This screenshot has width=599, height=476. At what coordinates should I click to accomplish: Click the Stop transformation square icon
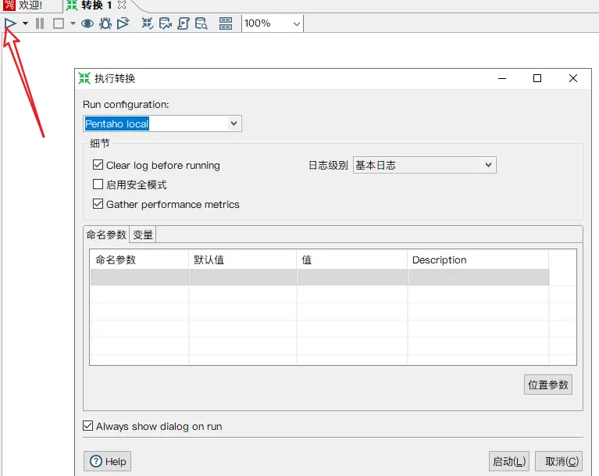click(x=59, y=23)
